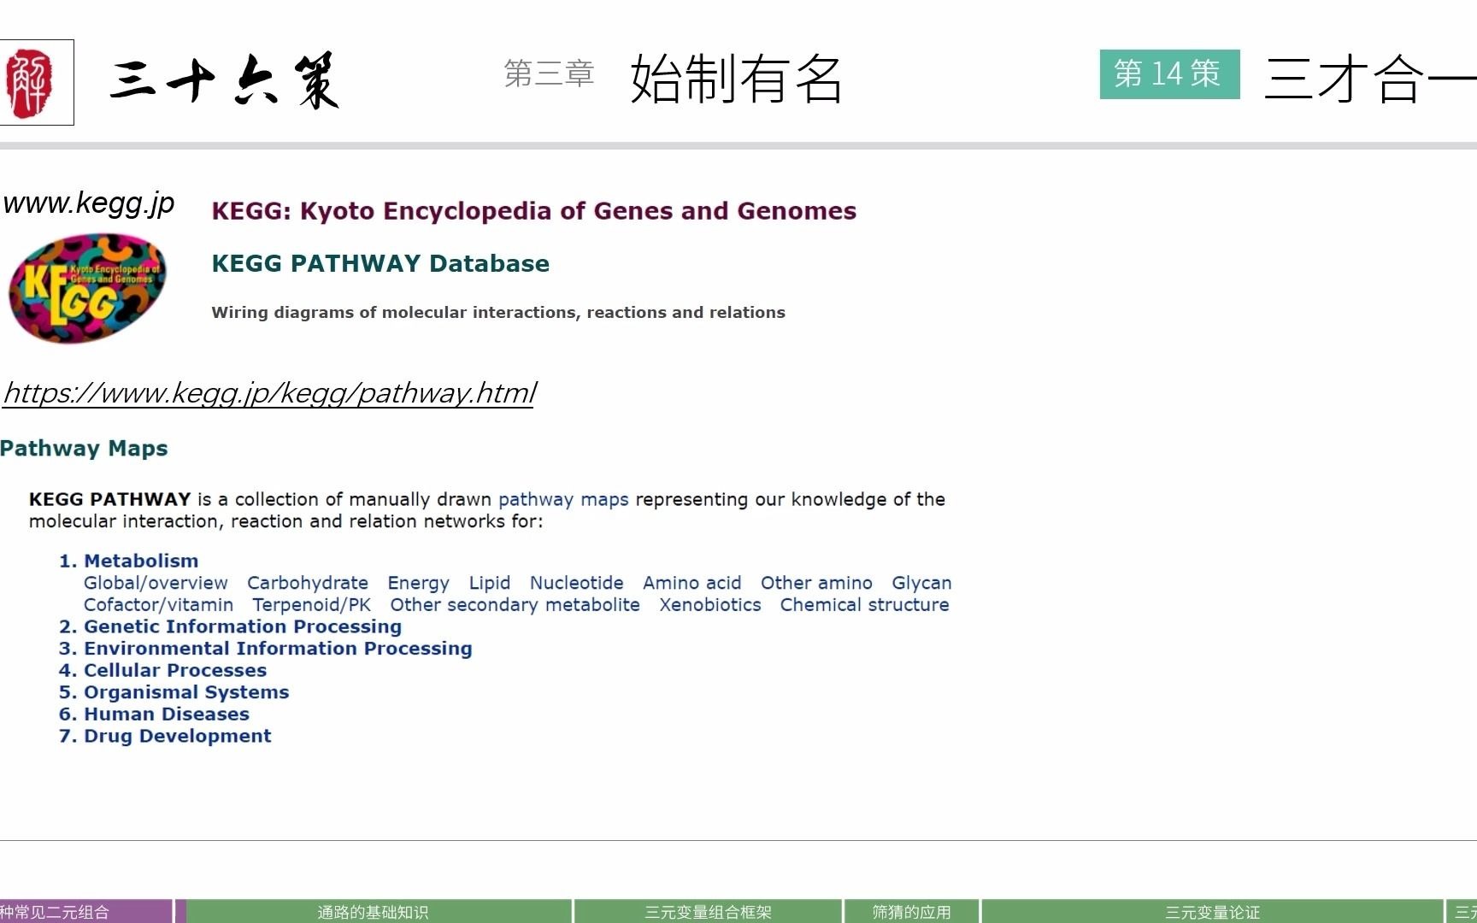This screenshot has height=923, width=1477.
Task: Open the Organismal Systems link
Action: click(186, 692)
